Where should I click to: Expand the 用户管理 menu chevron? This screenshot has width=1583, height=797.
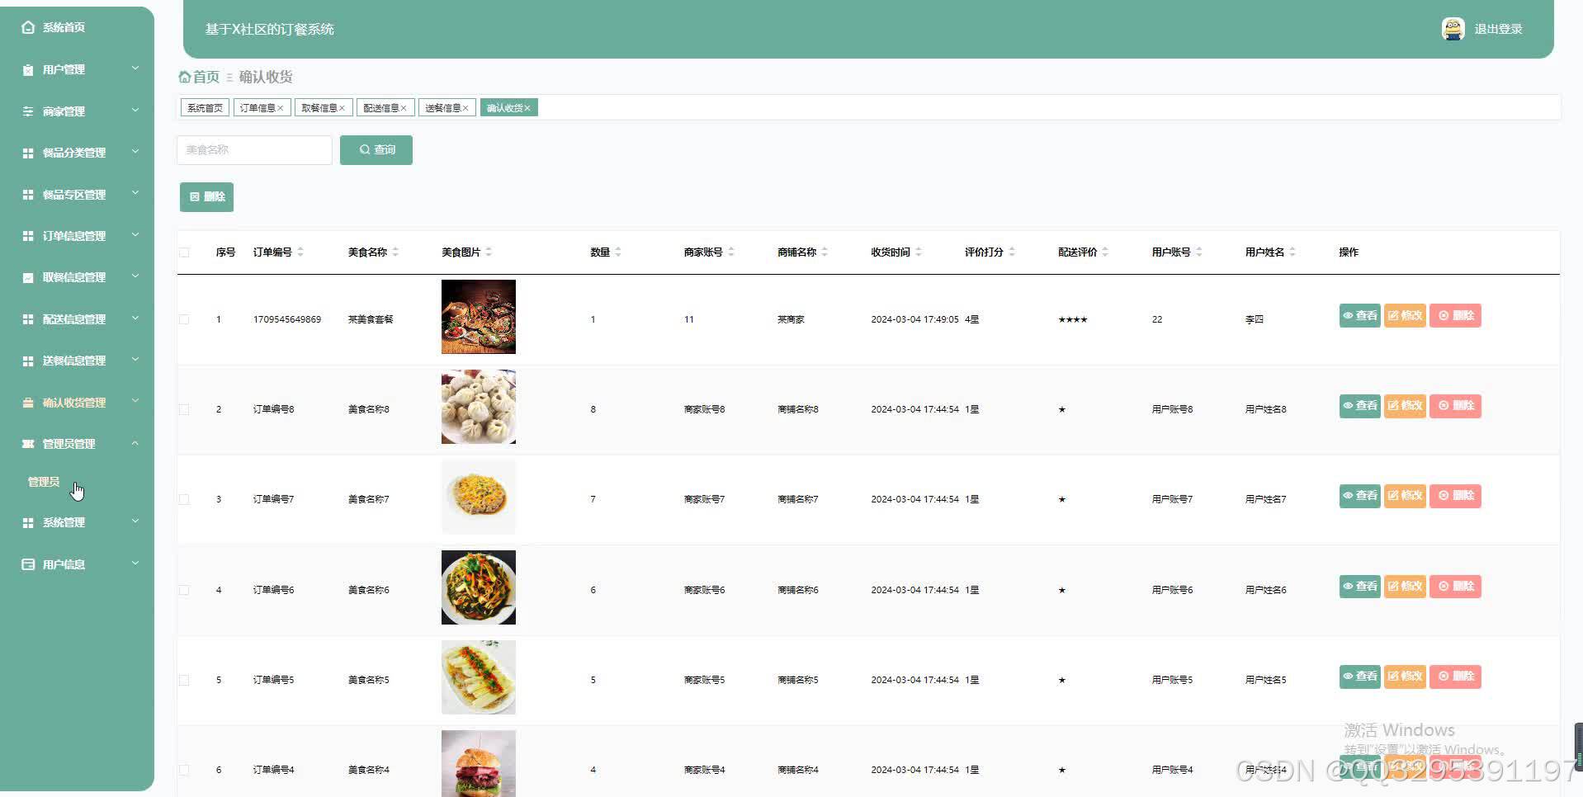(135, 68)
